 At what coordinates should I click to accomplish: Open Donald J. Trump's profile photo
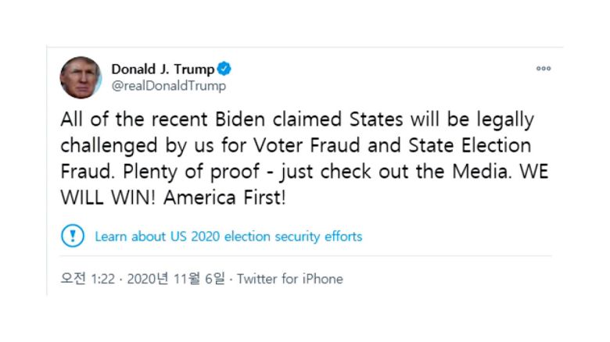tap(81, 77)
